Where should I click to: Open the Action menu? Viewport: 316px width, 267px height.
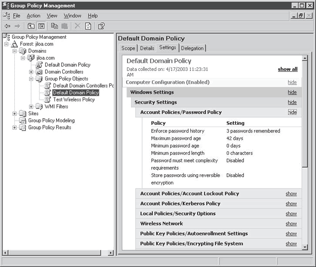(34, 16)
